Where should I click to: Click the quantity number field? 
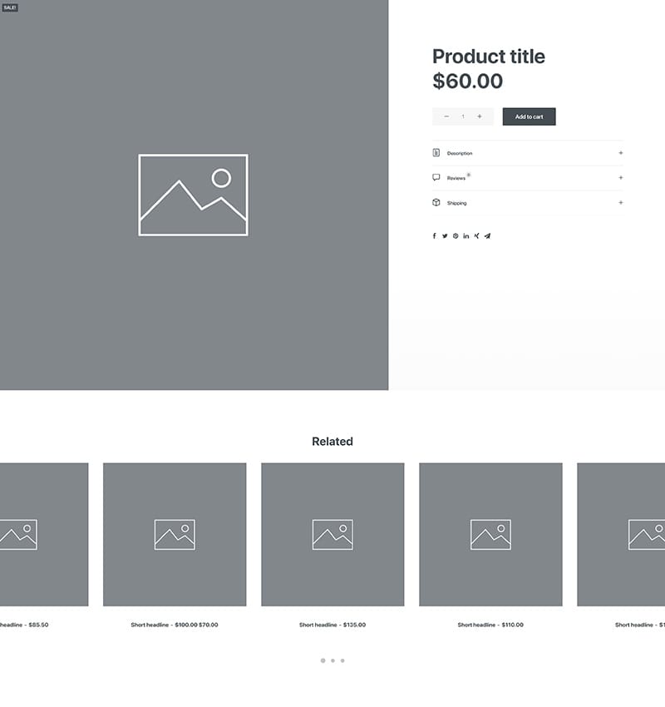[x=463, y=116]
